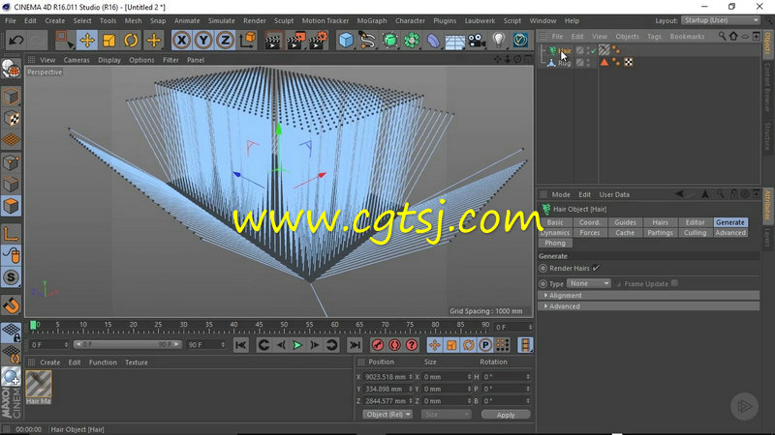Screen dimensions: 775x435
Task: Open the Layout Startup dropdown
Action: 720,20
